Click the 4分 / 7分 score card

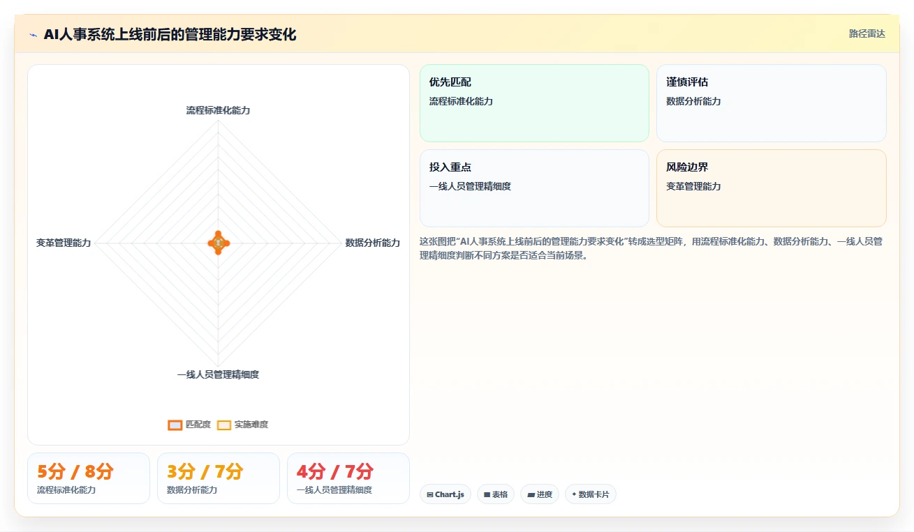(x=348, y=478)
